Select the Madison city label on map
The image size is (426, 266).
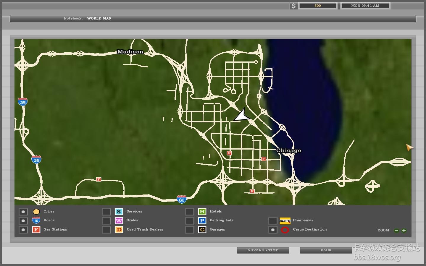tap(130, 52)
